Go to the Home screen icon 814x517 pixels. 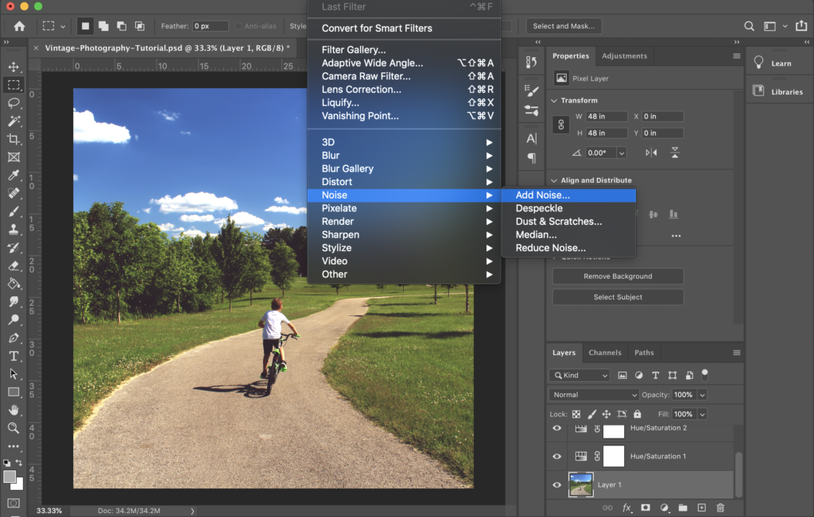[x=20, y=26]
